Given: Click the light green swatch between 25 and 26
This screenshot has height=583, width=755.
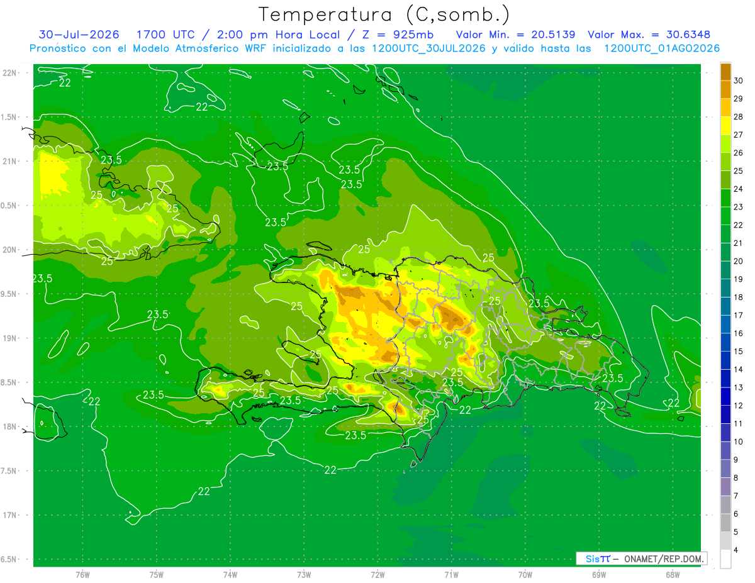Looking at the screenshot, I should pyautogui.click(x=725, y=162).
